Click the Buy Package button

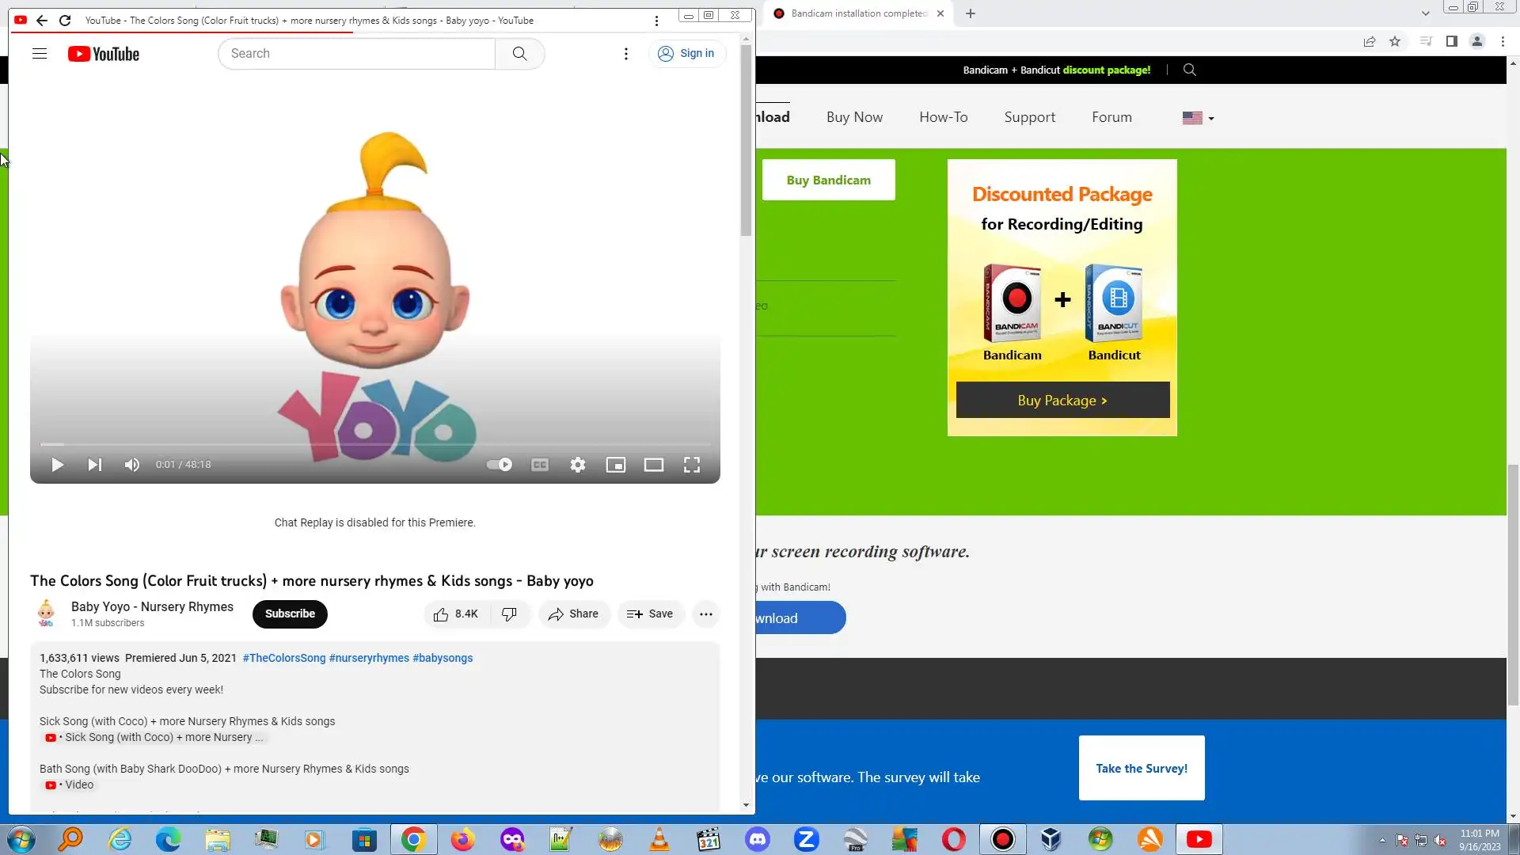(1062, 401)
